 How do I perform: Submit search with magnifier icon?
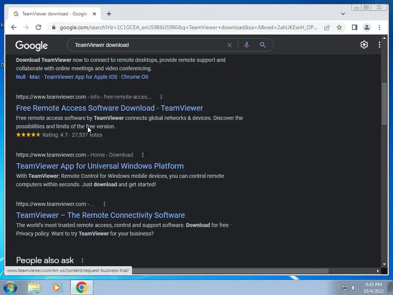(x=263, y=45)
